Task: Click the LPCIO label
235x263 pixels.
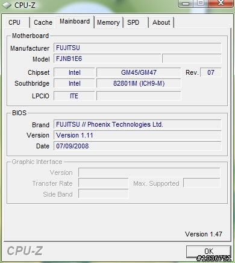Action: click(x=40, y=96)
